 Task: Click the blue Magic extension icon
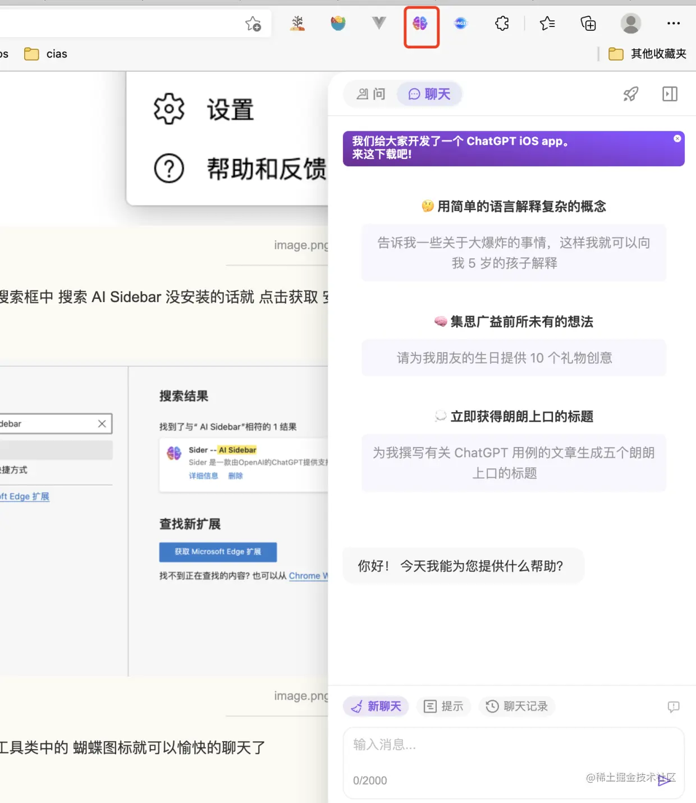click(461, 23)
